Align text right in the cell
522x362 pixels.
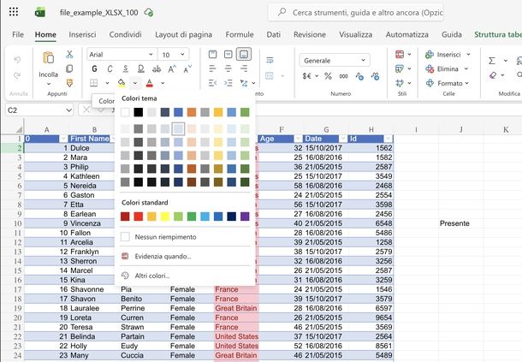tap(244, 69)
